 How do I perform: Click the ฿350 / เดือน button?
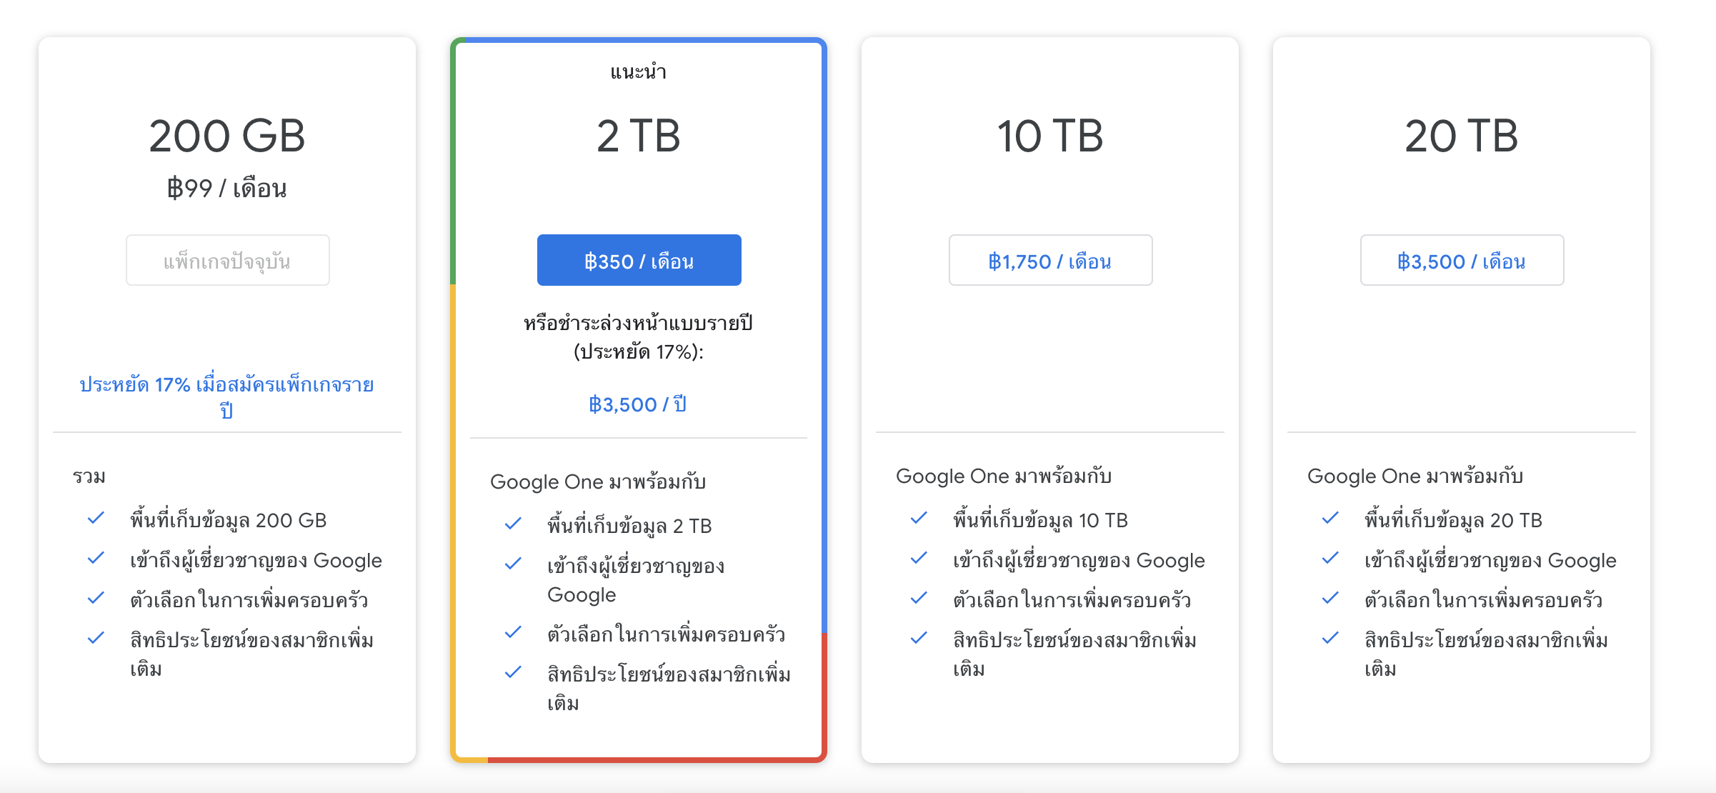(x=639, y=261)
